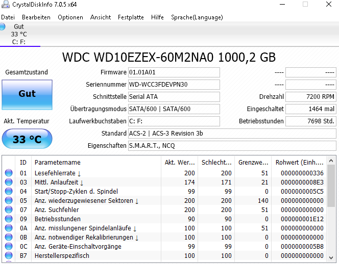Click the Übertragungsmodus field SATA/600
Image resolution: width=339 pixels, height=264 pixels.
[174, 109]
